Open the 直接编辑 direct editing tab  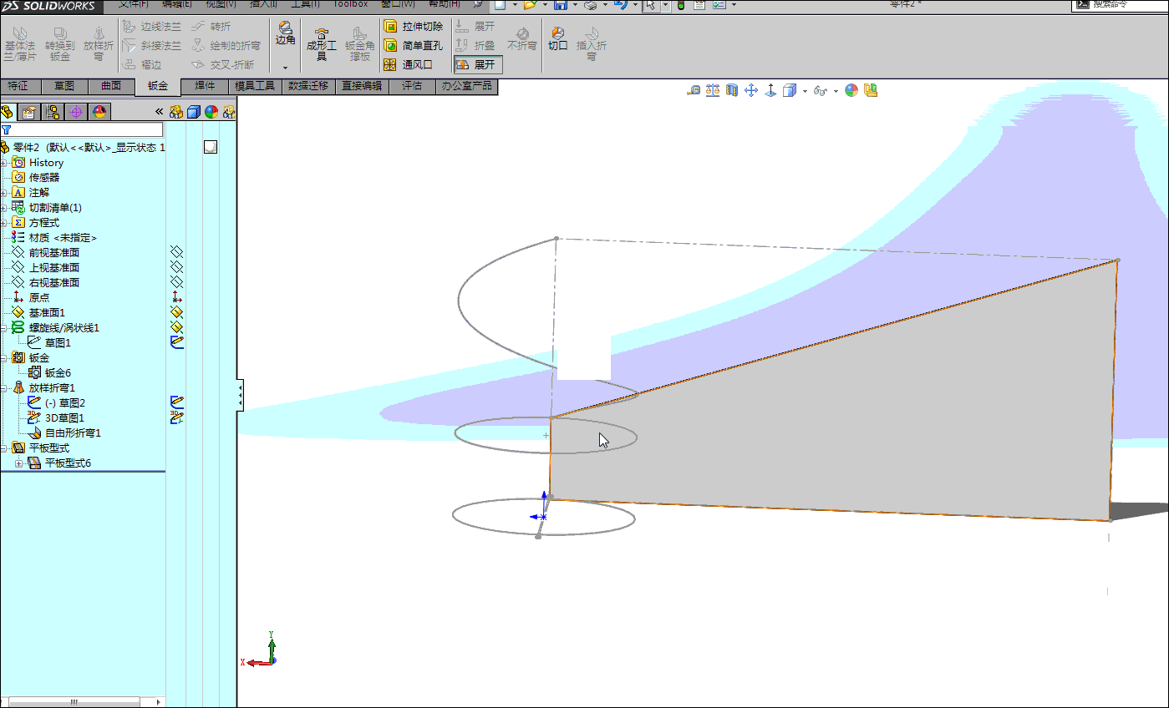(362, 86)
